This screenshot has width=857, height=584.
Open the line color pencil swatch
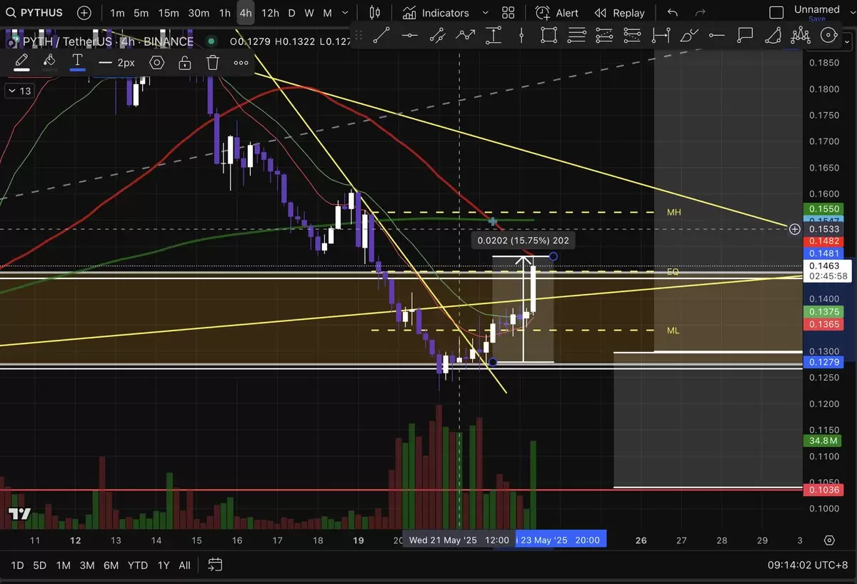pos(21,62)
